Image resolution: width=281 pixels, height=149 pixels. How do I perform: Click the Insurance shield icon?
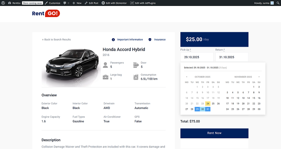[150, 40]
